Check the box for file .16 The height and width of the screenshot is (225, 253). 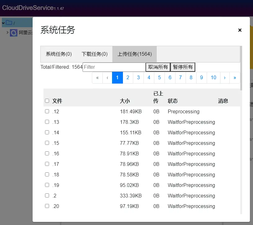[x=47, y=154]
